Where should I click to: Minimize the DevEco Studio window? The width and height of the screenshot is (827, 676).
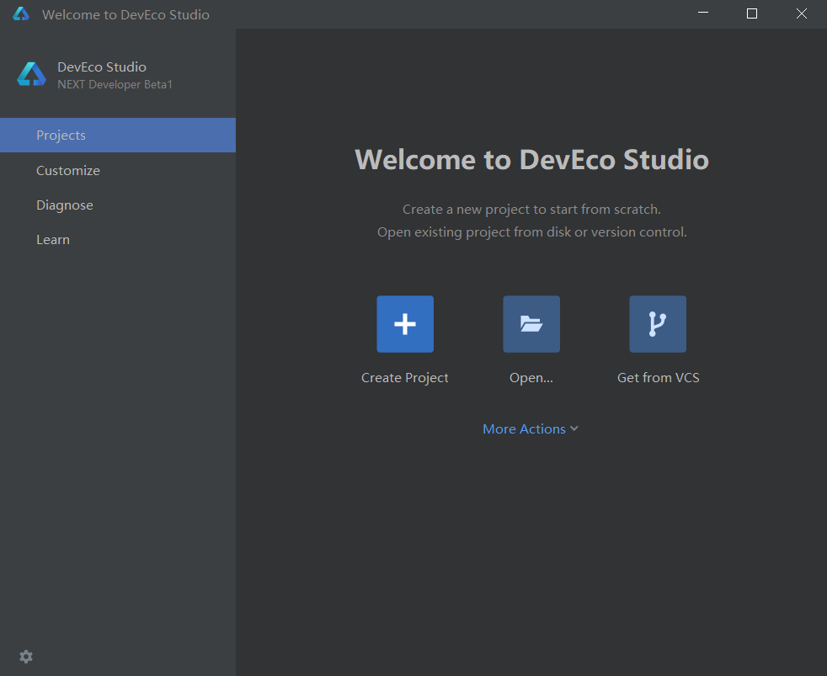(x=703, y=13)
